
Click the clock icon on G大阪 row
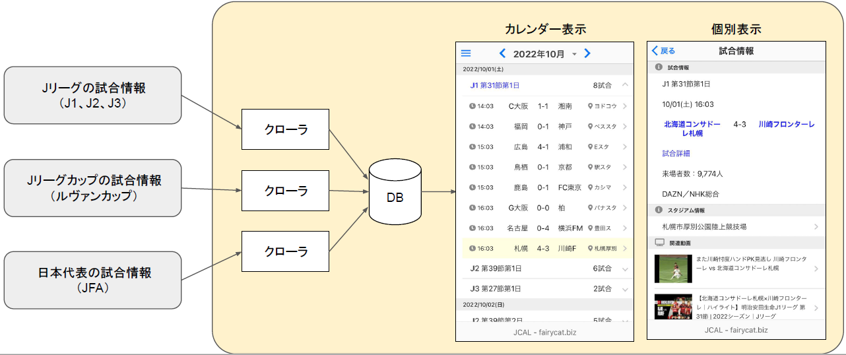(472, 208)
